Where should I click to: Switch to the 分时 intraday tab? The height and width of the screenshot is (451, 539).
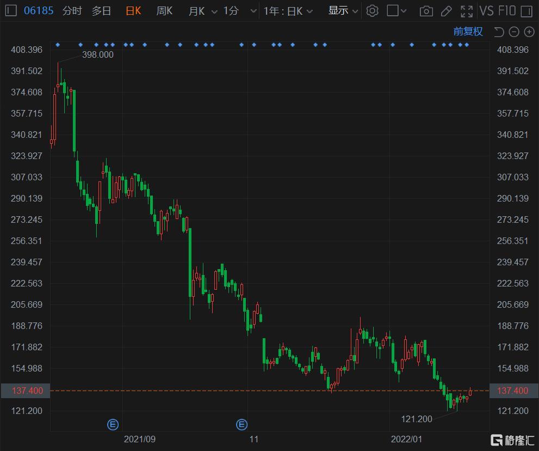(72, 11)
